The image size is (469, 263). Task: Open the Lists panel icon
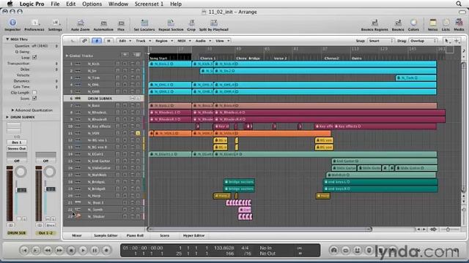pos(446,23)
